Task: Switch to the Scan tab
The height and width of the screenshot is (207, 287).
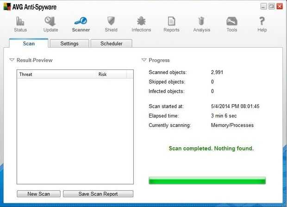Action: (x=29, y=44)
